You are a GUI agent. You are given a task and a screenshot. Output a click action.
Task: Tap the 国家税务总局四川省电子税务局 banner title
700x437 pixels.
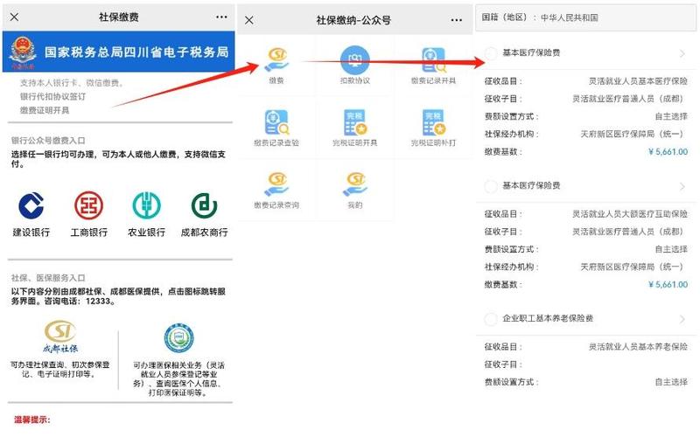[x=136, y=52]
